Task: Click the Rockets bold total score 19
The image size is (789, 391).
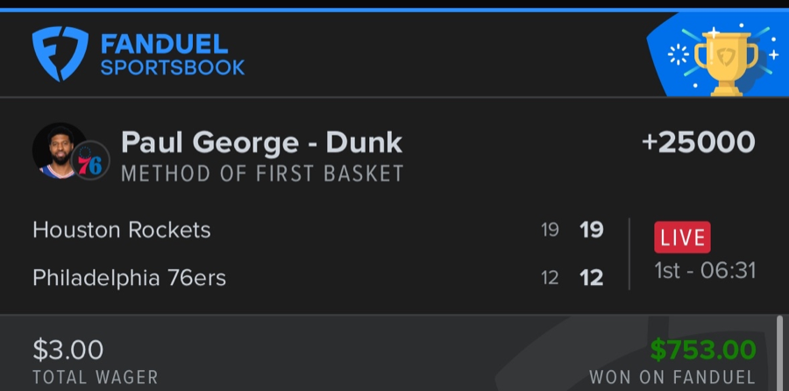Action: [x=592, y=230]
